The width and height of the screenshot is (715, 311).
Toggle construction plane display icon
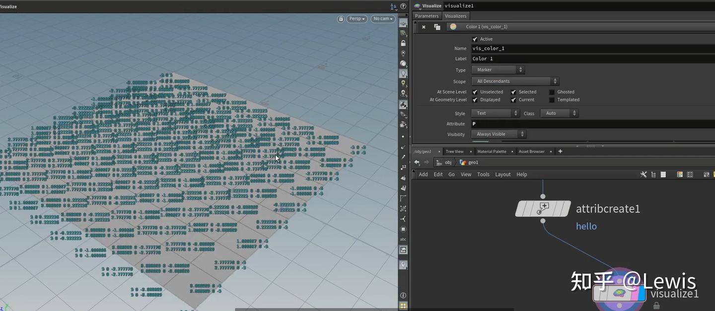click(403, 33)
